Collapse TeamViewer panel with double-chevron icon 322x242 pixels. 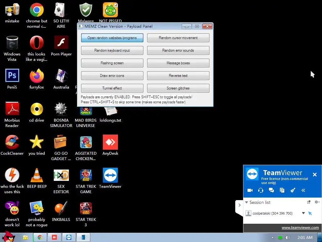tap(303, 190)
